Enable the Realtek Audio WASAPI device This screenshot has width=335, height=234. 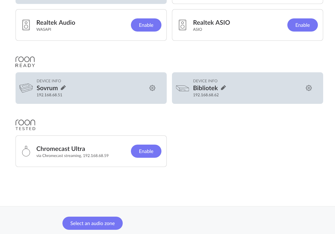pos(146,25)
